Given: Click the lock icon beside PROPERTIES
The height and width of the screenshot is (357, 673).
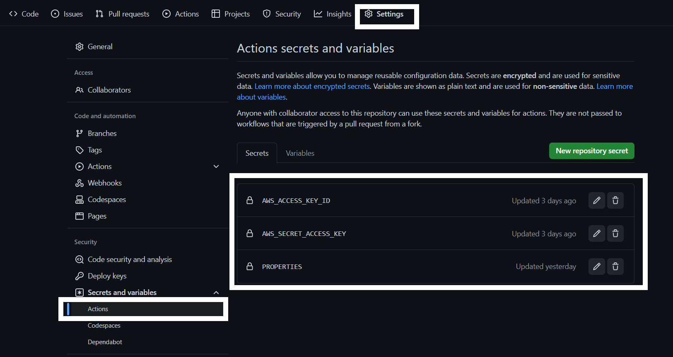Looking at the screenshot, I should 250,267.
